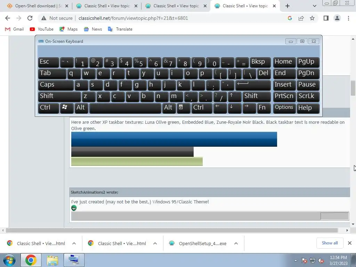Viewport: 356px width, 267px height.
Task: Open the Chrome profile avatar
Action: (337, 18)
